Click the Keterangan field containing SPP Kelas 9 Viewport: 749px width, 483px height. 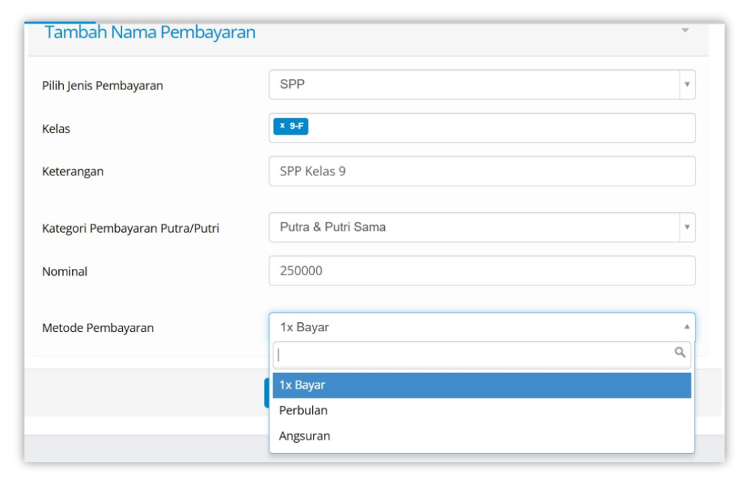tap(481, 171)
